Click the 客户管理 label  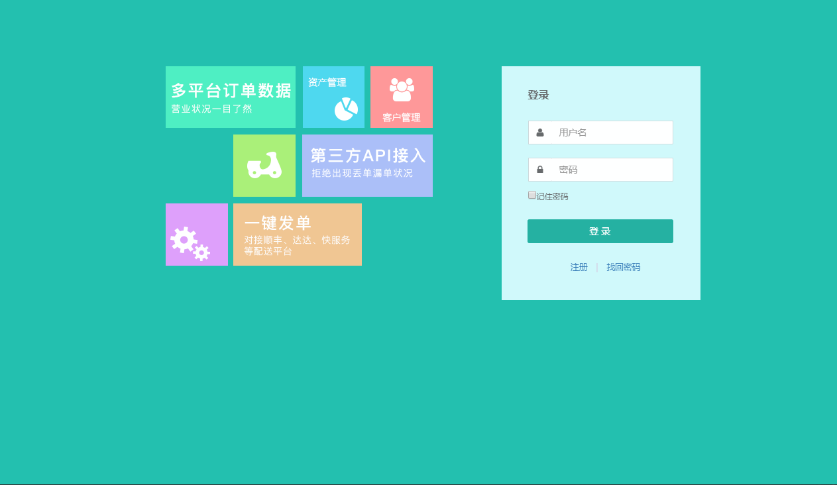point(402,117)
